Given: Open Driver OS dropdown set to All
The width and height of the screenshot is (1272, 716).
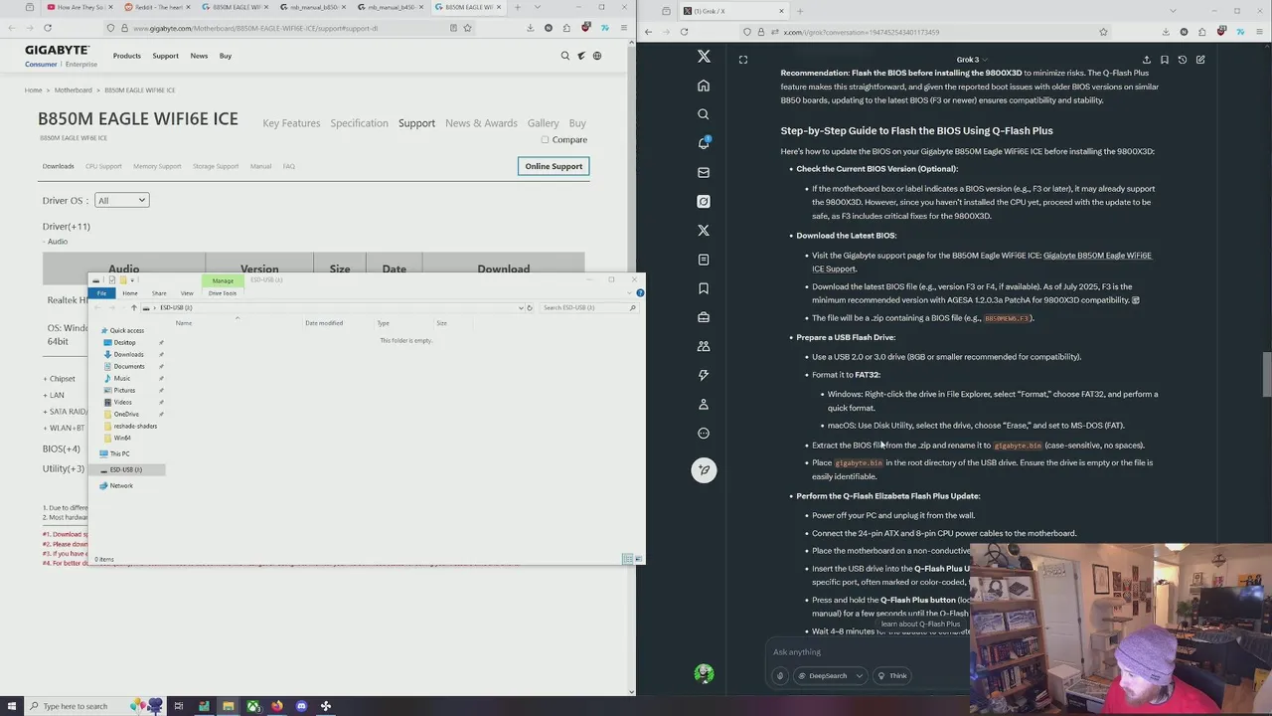Looking at the screenshot, I should pyautogui.click(x=121, y=200).
